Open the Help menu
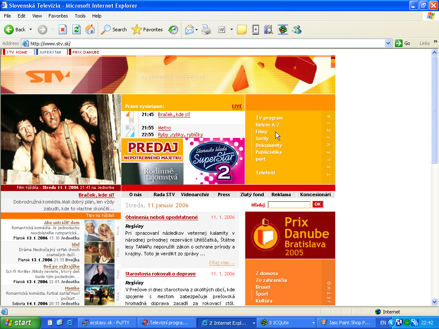Viewport: 439px width, 329px height. [96, 16]
